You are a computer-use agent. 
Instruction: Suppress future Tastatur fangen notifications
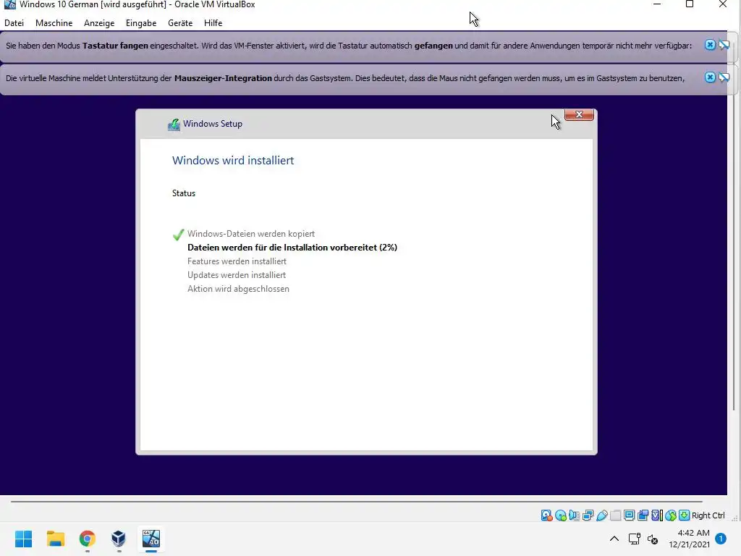tap(724, 45)
